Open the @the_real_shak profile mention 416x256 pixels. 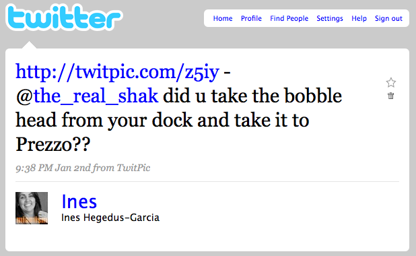pos(87,96)
